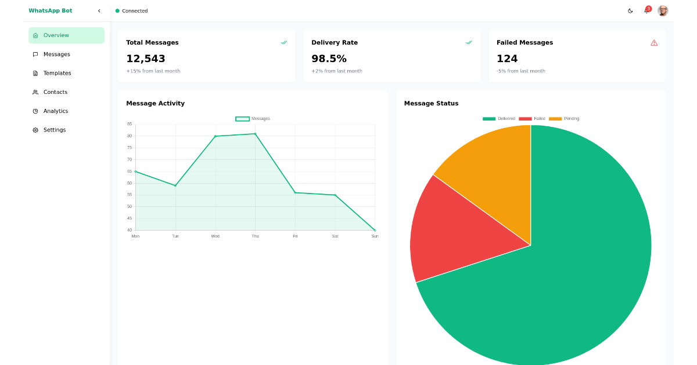
Task: Click the notifications bell with badge 3
Action: pyautogui.click(x=646, y=10)
